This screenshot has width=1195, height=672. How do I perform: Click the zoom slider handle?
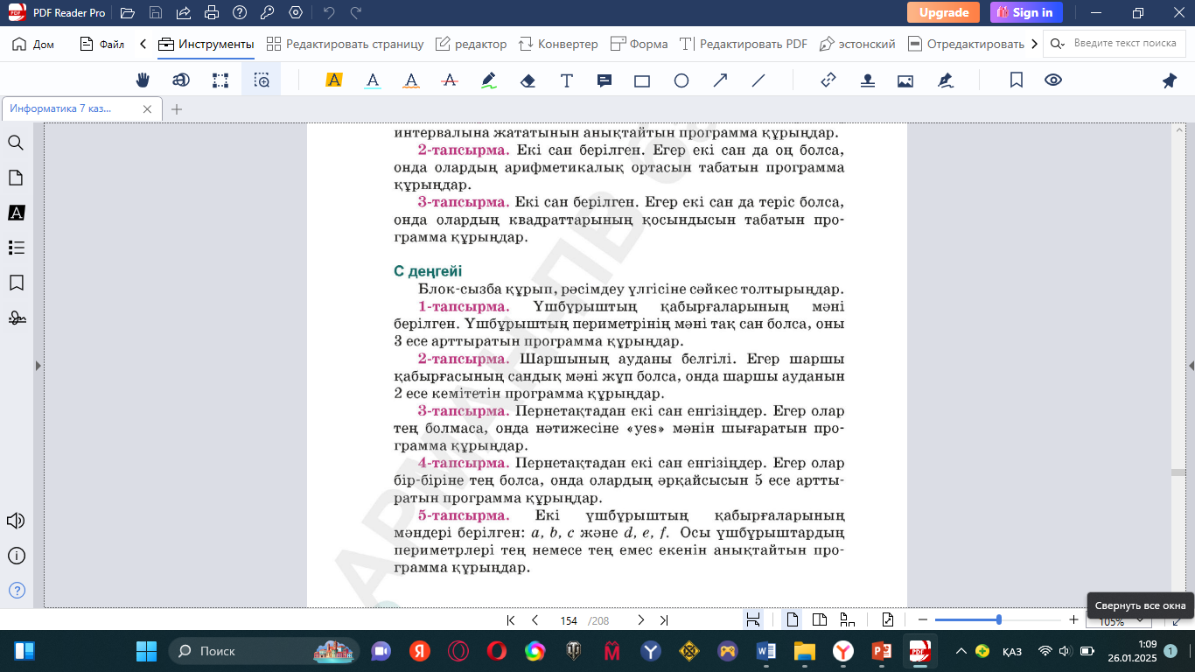tap(999, 619)
